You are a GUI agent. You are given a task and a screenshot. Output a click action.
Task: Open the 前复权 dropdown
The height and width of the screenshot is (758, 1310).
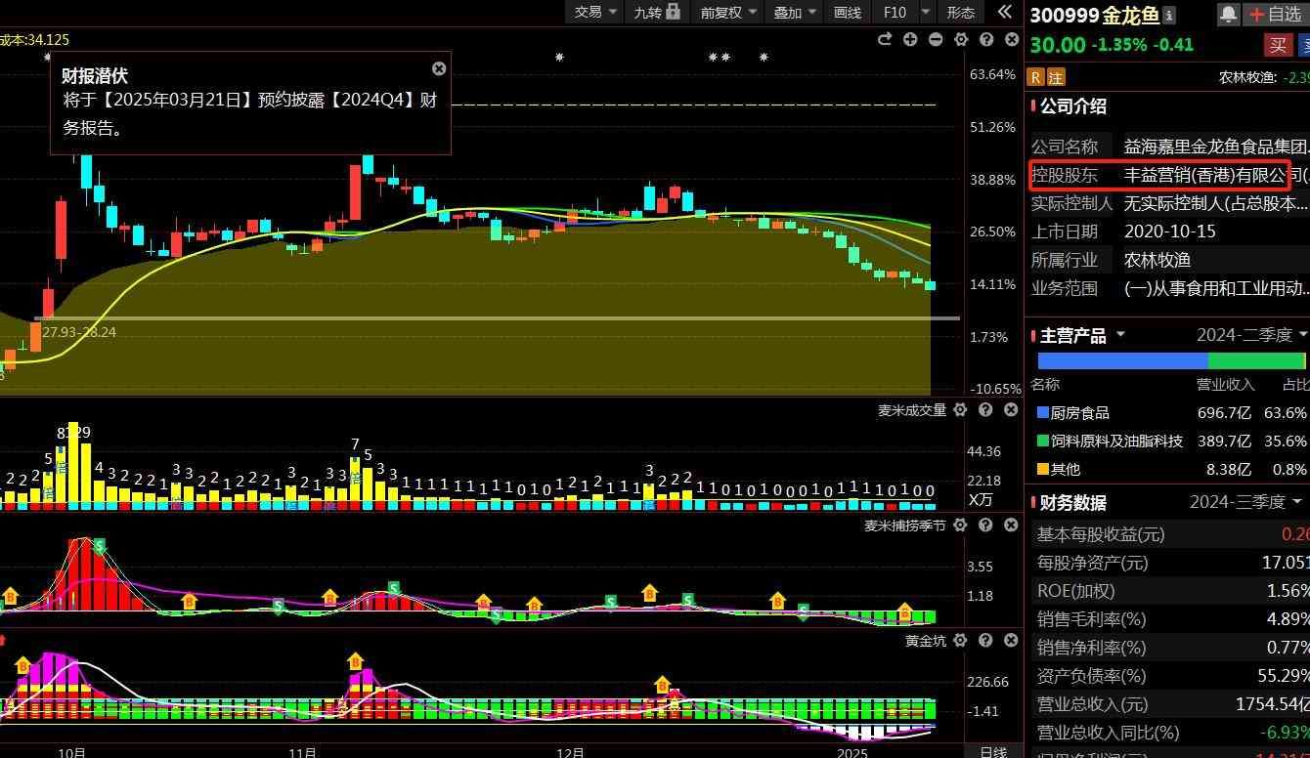pos(727,12)
